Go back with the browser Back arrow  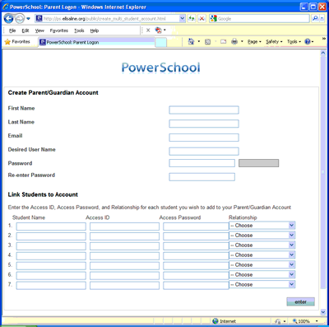click(x=8, y=18)
